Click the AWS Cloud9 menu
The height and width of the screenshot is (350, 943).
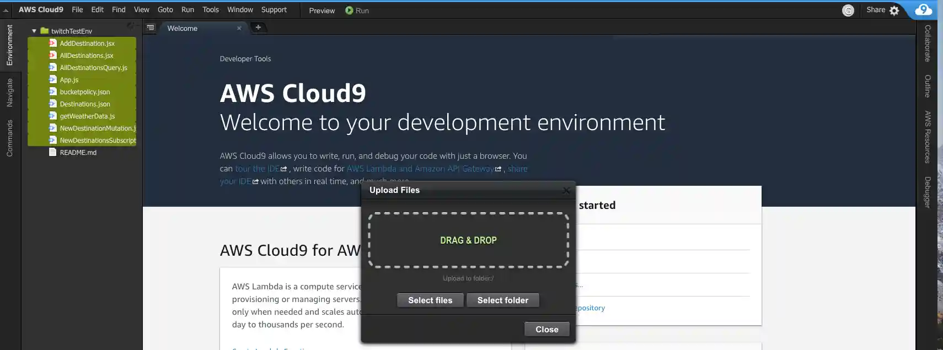coord(41,9)
